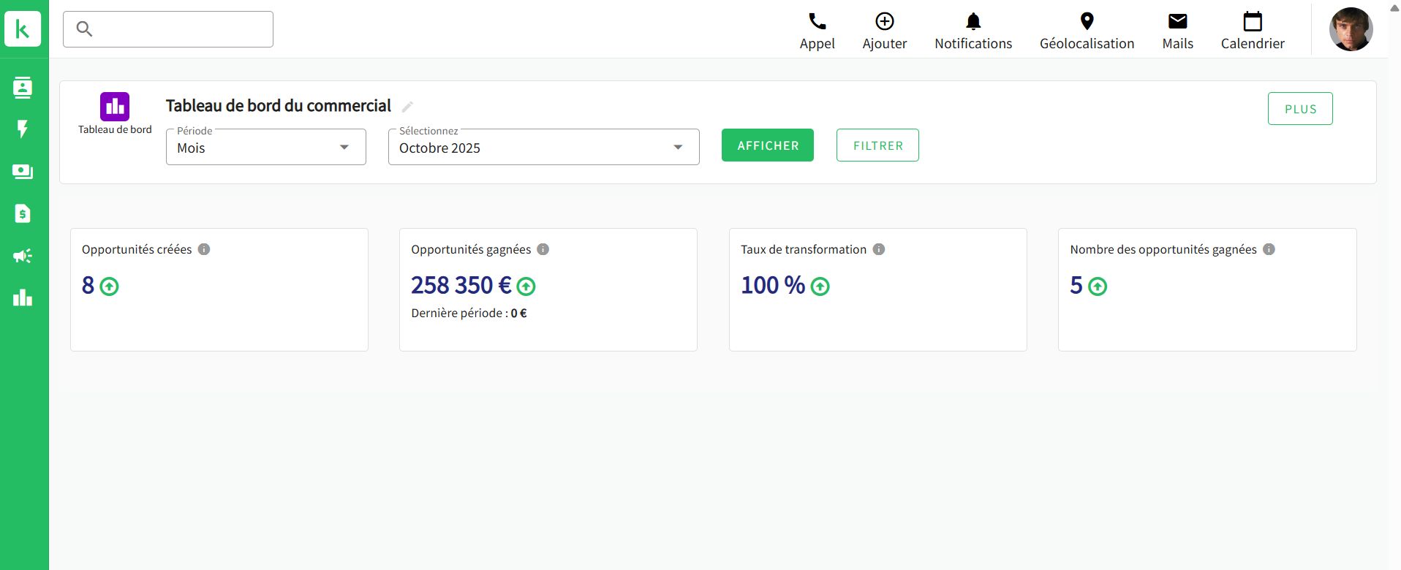1401x570 pixels.
Task: Open Géolocalisation pin icon
Action: (1087, 22)
